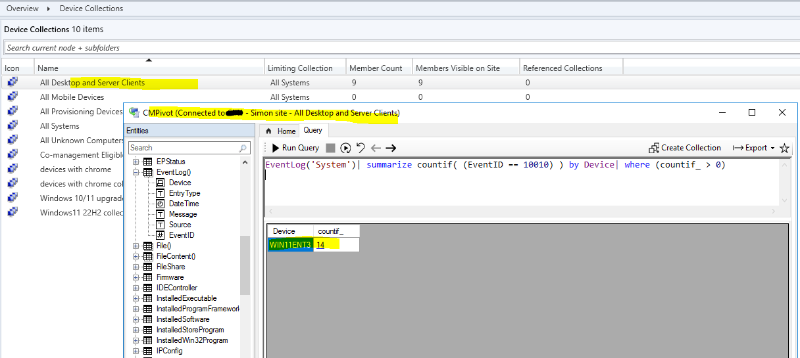Select the Message field

coord(183,214)
